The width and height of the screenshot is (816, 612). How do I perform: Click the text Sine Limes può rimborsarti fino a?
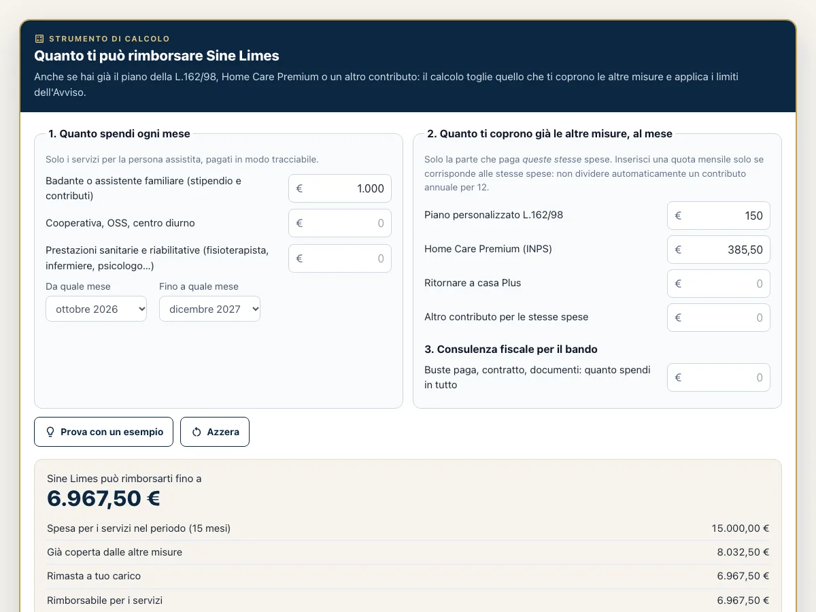(124, 479)
